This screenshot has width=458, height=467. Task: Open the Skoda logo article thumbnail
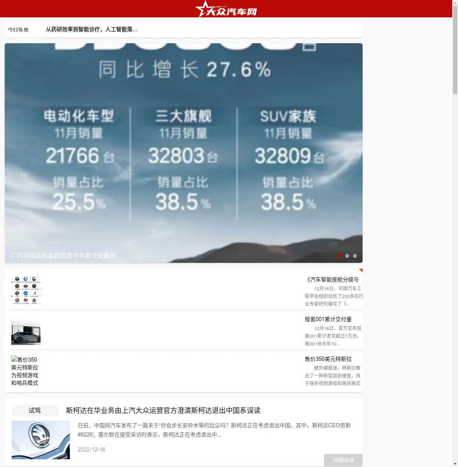point(41,440)
